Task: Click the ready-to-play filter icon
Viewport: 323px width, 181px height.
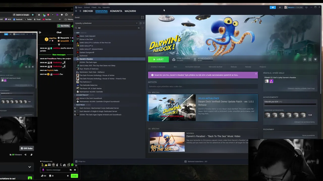Action: (144, 23)
